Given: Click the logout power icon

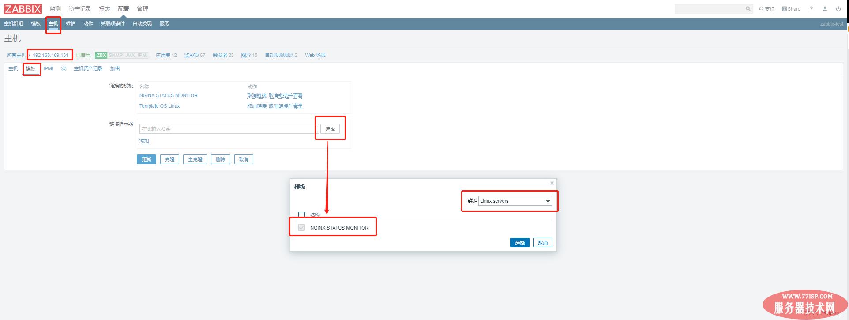Looking at the screenshot, I should [x=838, y=9].
